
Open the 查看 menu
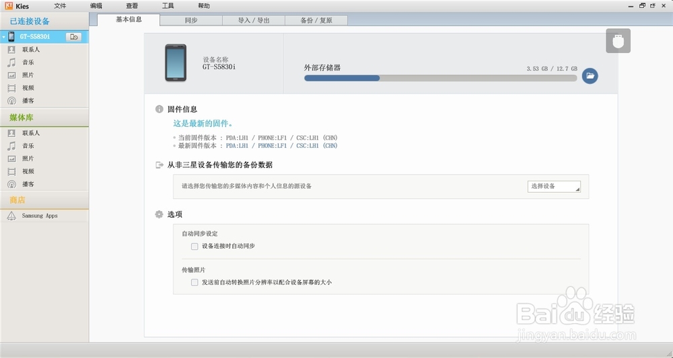click(132, 5)
